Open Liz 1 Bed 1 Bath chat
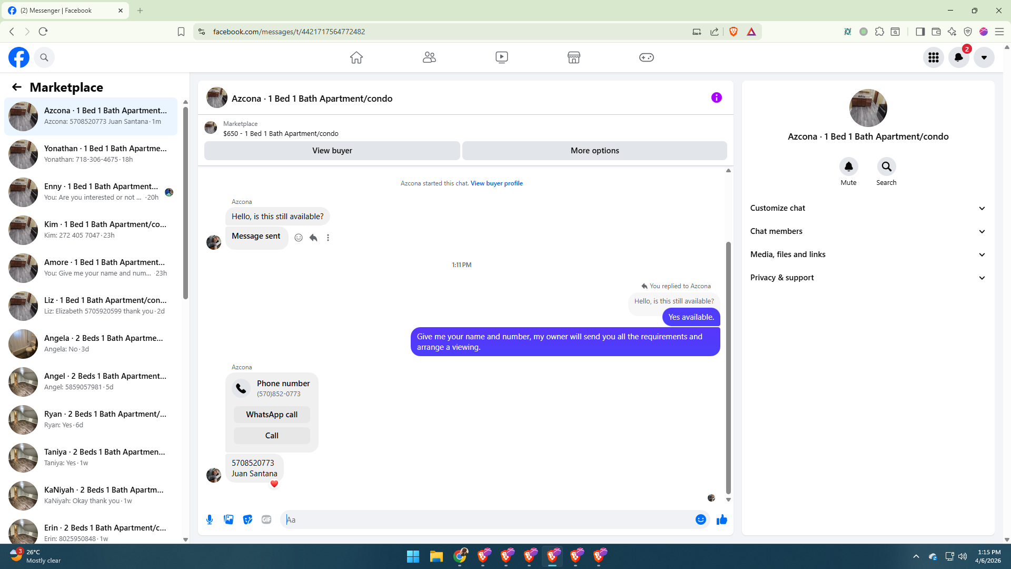Screen dimensions: 1011x569 pos(91,306)
